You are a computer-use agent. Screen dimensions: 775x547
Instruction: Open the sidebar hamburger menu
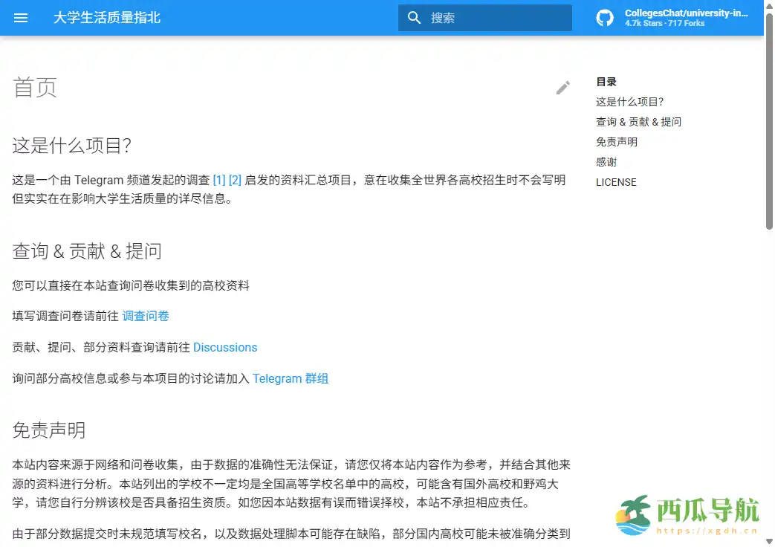pos(20,18)
